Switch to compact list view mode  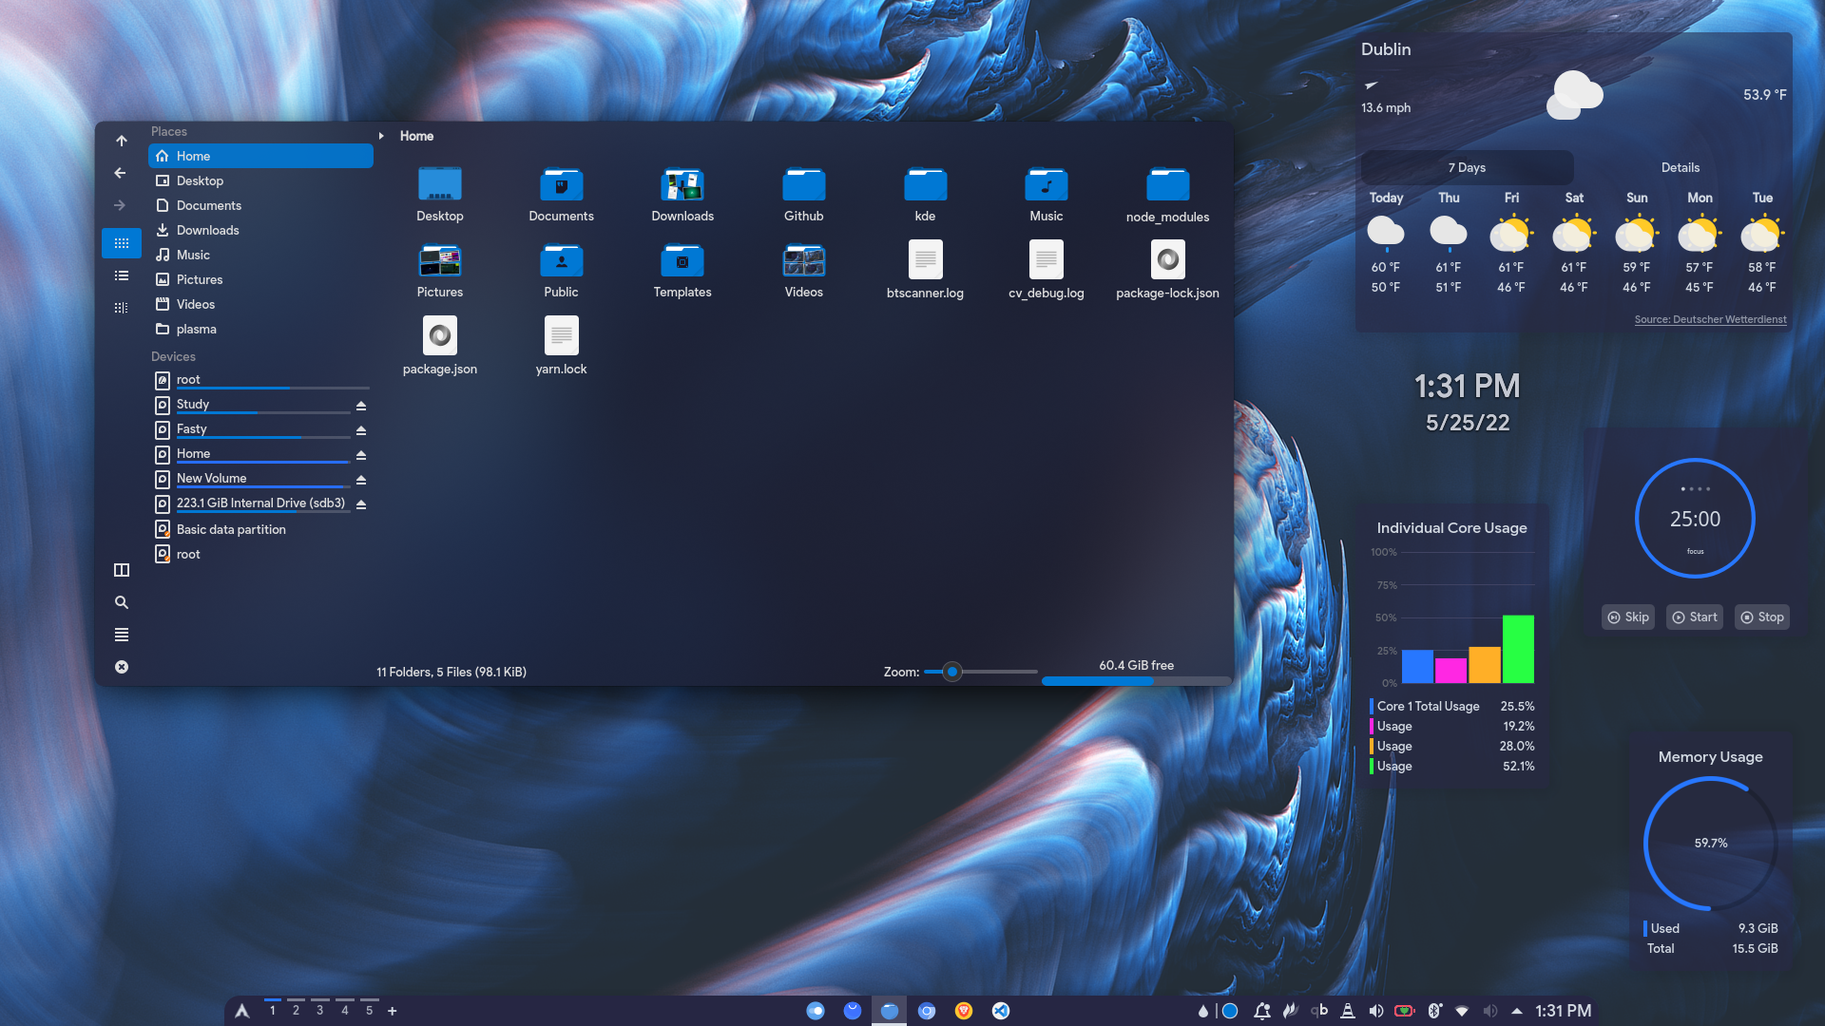click(x=122, y=275)
